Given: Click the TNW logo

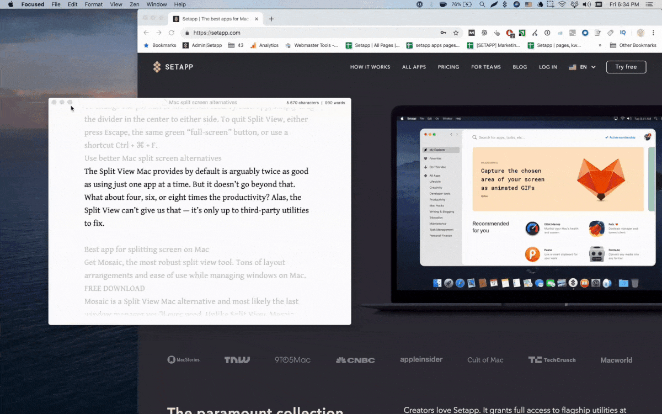Looking at the screenshot, I should coord(237,360).
